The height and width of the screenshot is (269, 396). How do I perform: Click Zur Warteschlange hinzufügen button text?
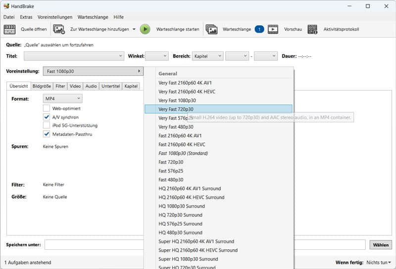tap(99, 29)
